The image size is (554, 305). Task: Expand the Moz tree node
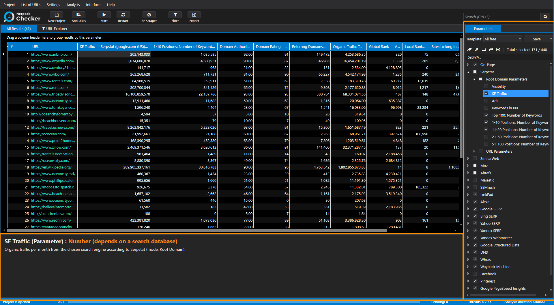[x=468, y=166]
